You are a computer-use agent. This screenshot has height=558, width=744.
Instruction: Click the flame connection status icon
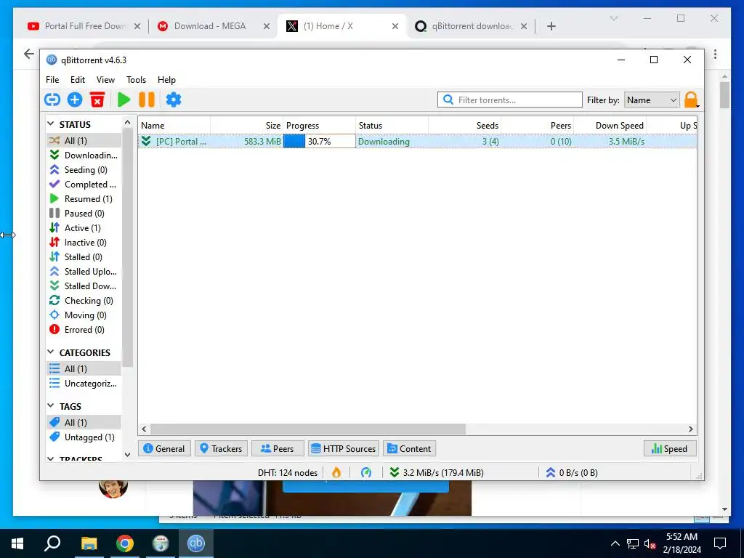pos(336,472)
